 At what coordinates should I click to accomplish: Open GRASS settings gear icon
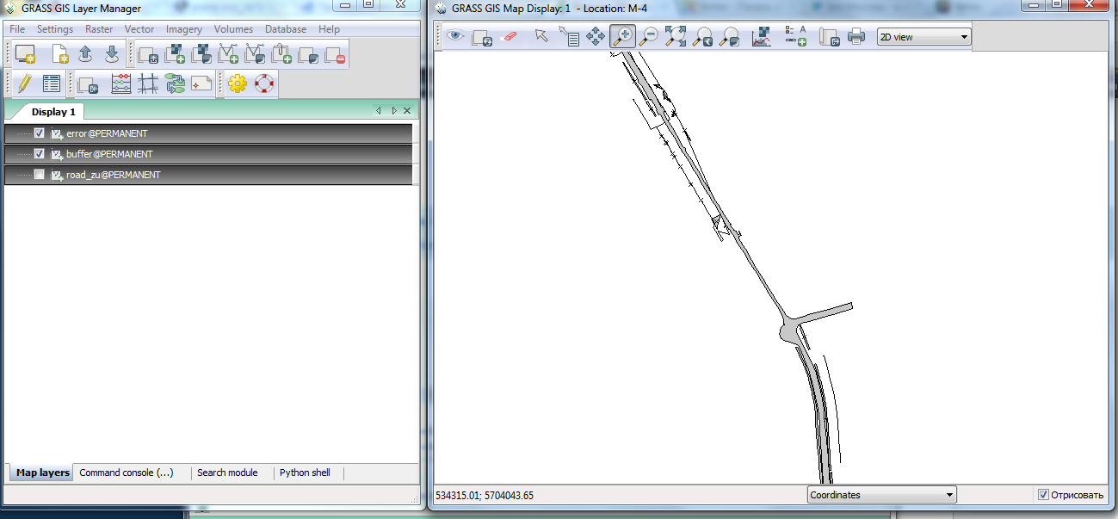click(238, 84)
